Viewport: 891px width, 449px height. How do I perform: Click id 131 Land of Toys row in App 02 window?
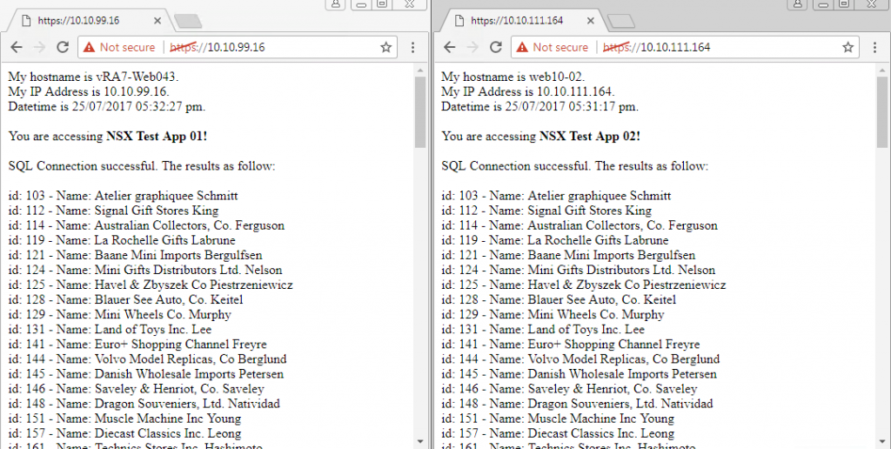[x=543, y=329]
